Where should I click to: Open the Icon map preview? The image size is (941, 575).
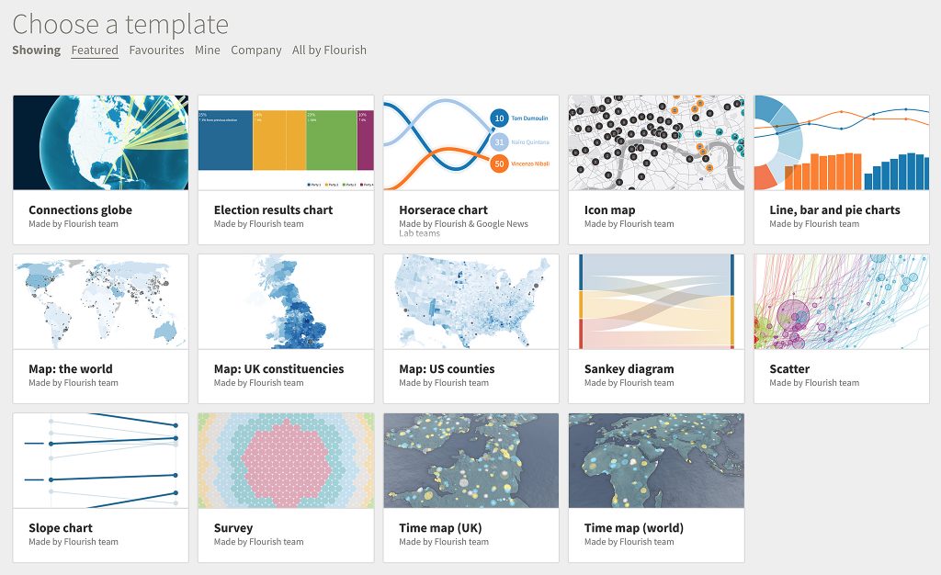point(656,142)
